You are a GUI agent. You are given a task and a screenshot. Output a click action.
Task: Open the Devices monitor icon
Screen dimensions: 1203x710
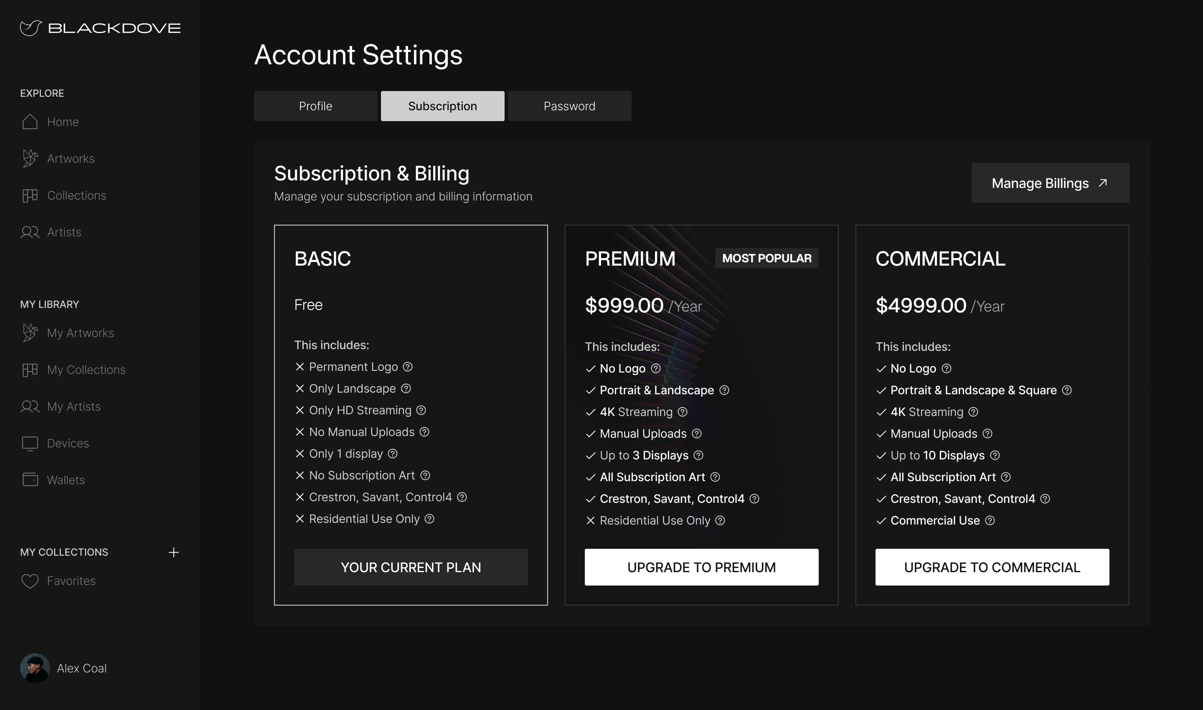point(30,444)
